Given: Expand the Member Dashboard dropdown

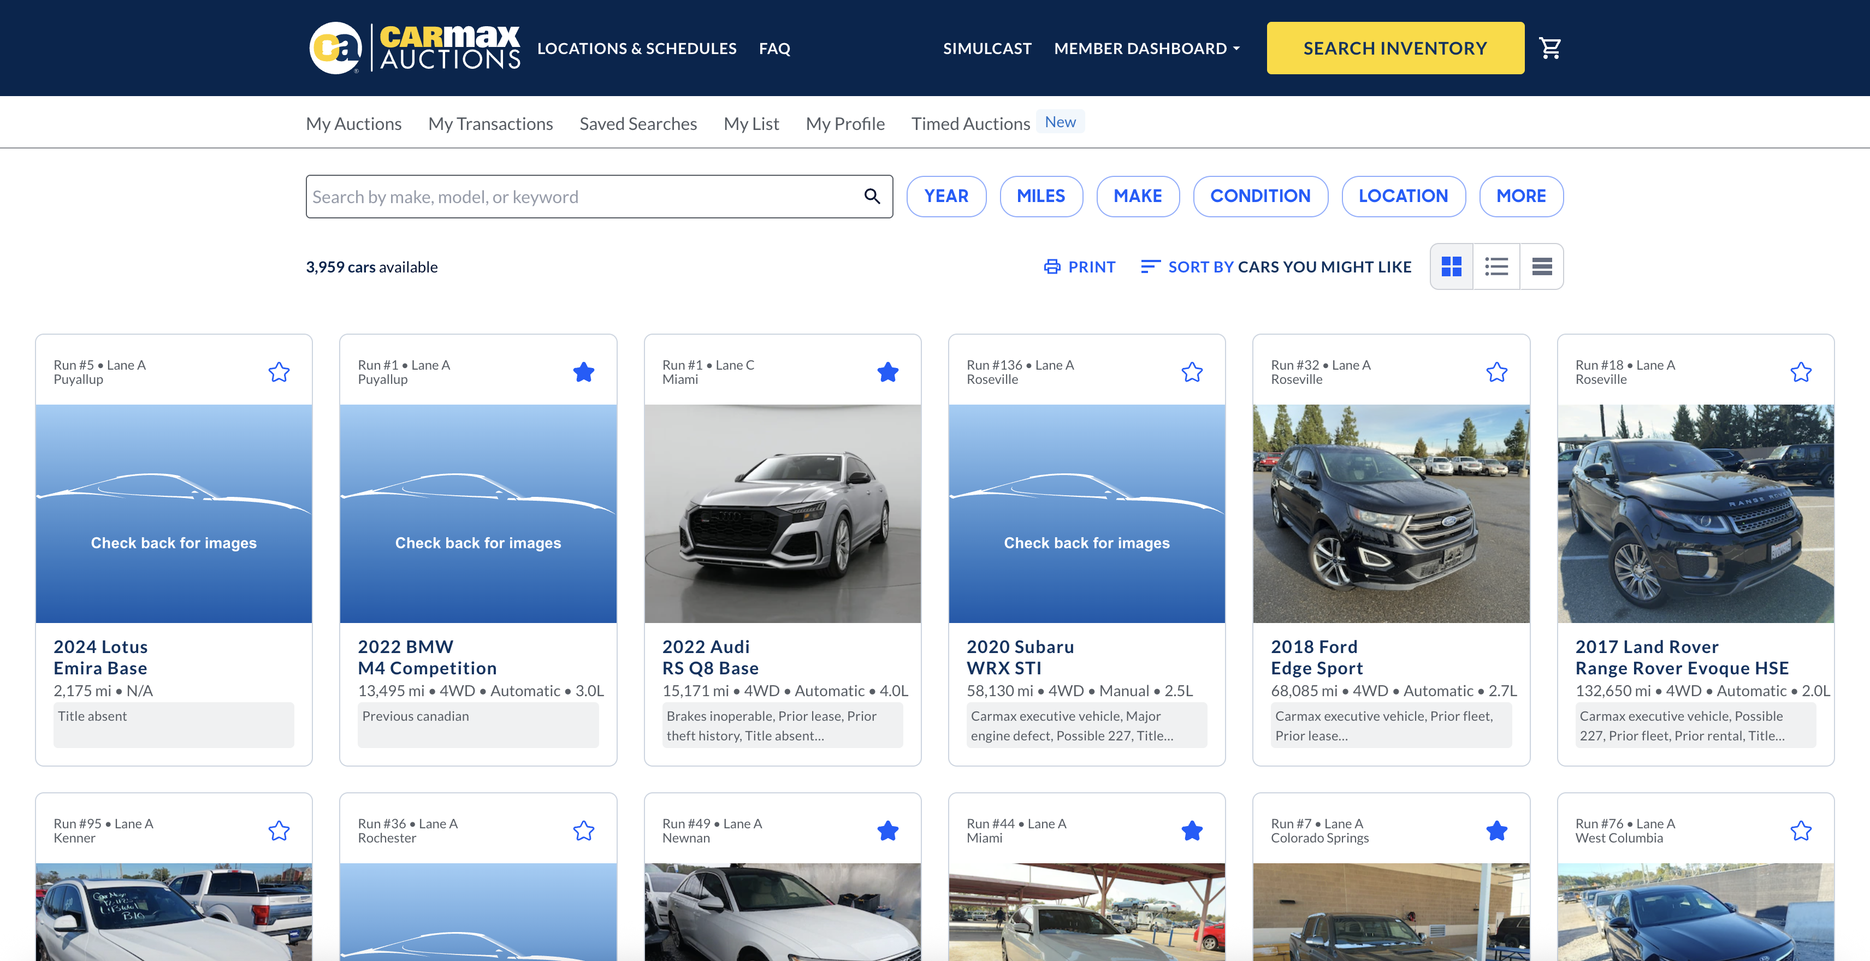Looking at the screenshot, I should coord(1146,48).
